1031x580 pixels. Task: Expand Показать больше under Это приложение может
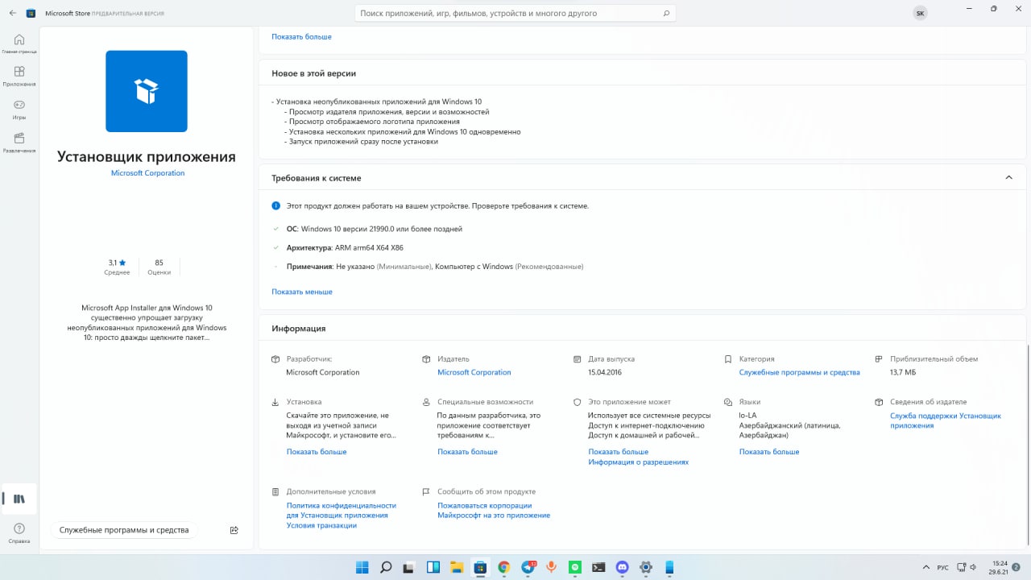(618, 452)
